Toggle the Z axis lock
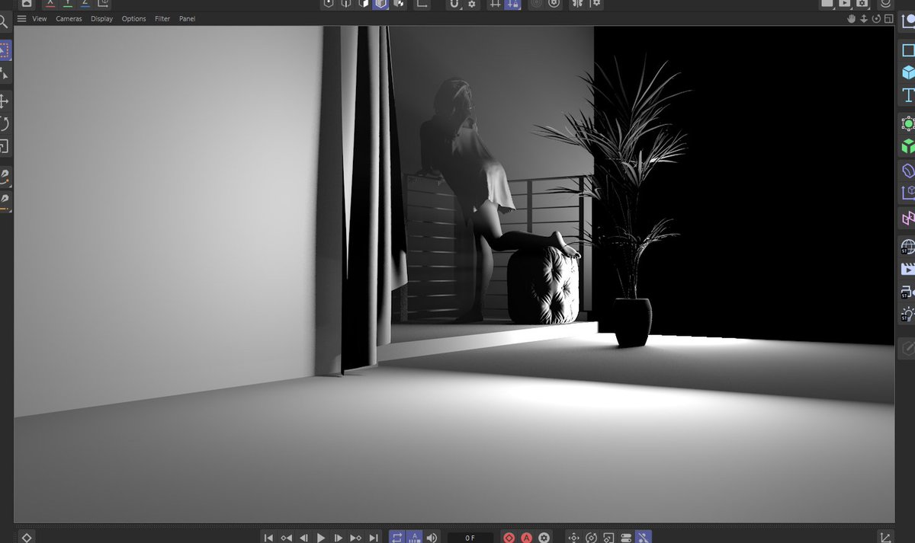Image resolution: width=915 pixels, height=543 pixels. pos(85,4)
